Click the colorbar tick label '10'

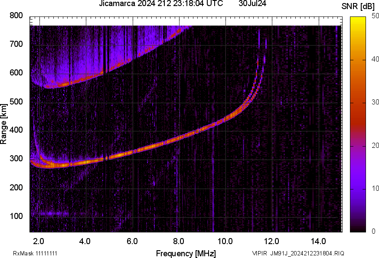tap(375, 188)
